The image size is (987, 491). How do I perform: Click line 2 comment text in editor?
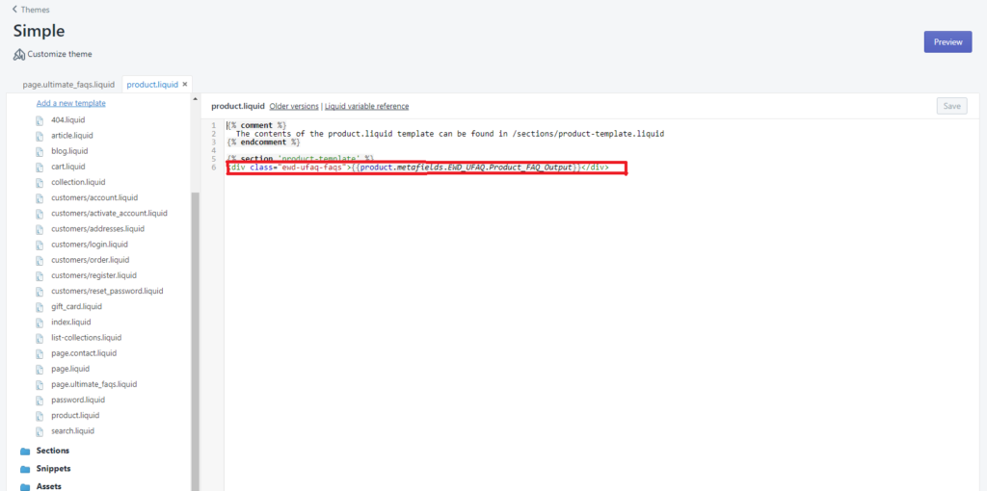click(450, 134)
